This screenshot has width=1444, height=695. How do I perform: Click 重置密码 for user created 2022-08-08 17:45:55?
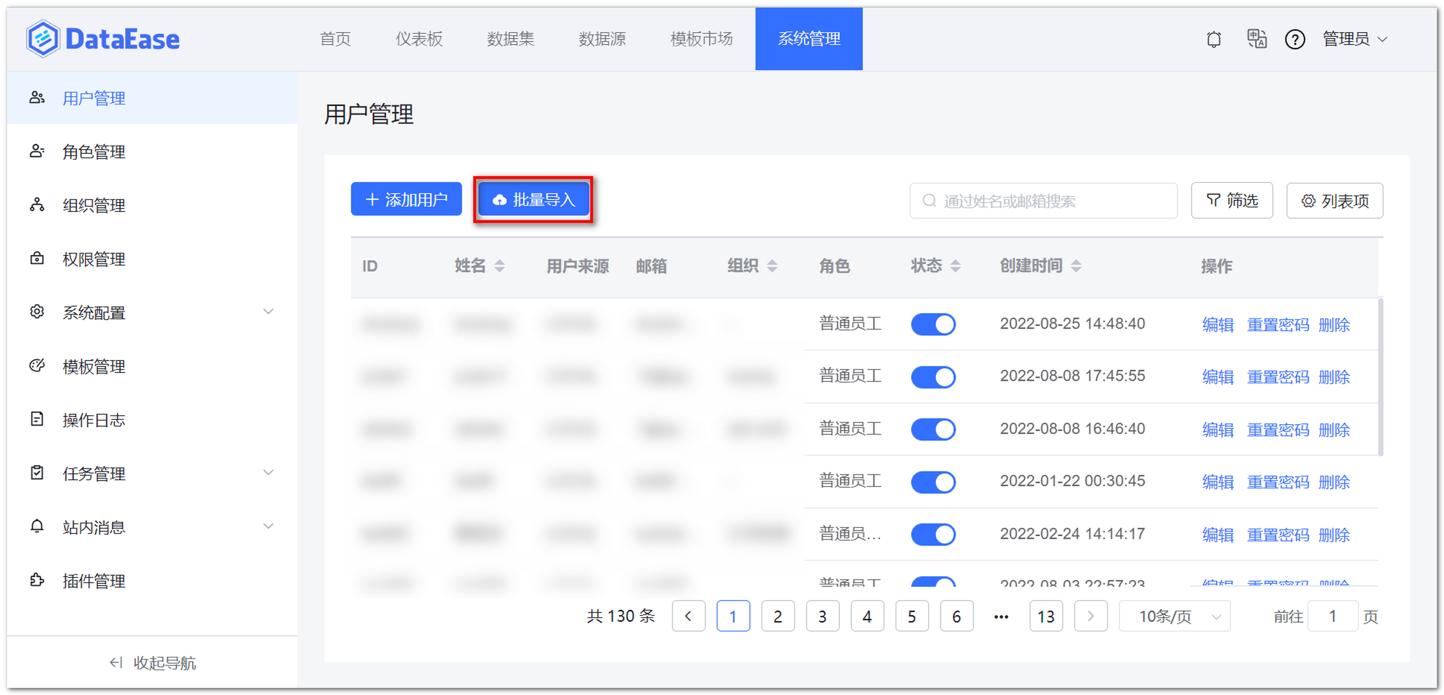point(1278,377)
